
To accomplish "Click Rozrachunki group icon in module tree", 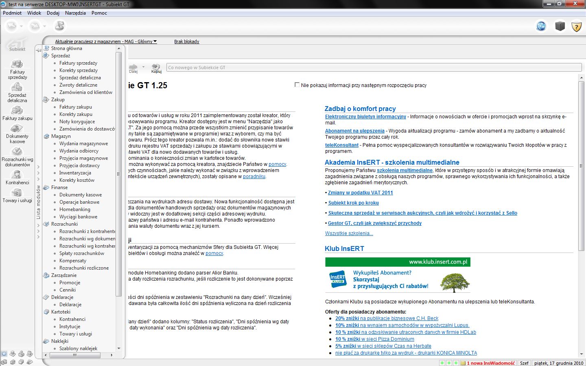I will coord(46,224).
